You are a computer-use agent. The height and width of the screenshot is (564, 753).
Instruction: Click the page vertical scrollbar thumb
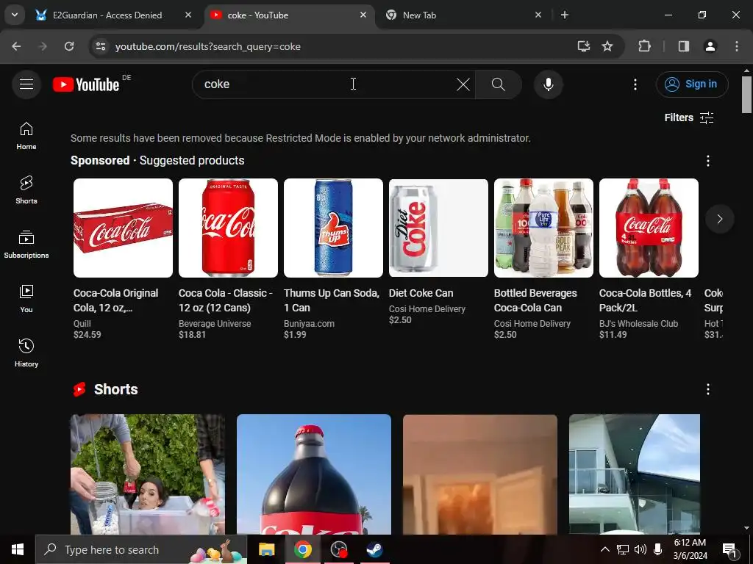(x=746, y=95)
